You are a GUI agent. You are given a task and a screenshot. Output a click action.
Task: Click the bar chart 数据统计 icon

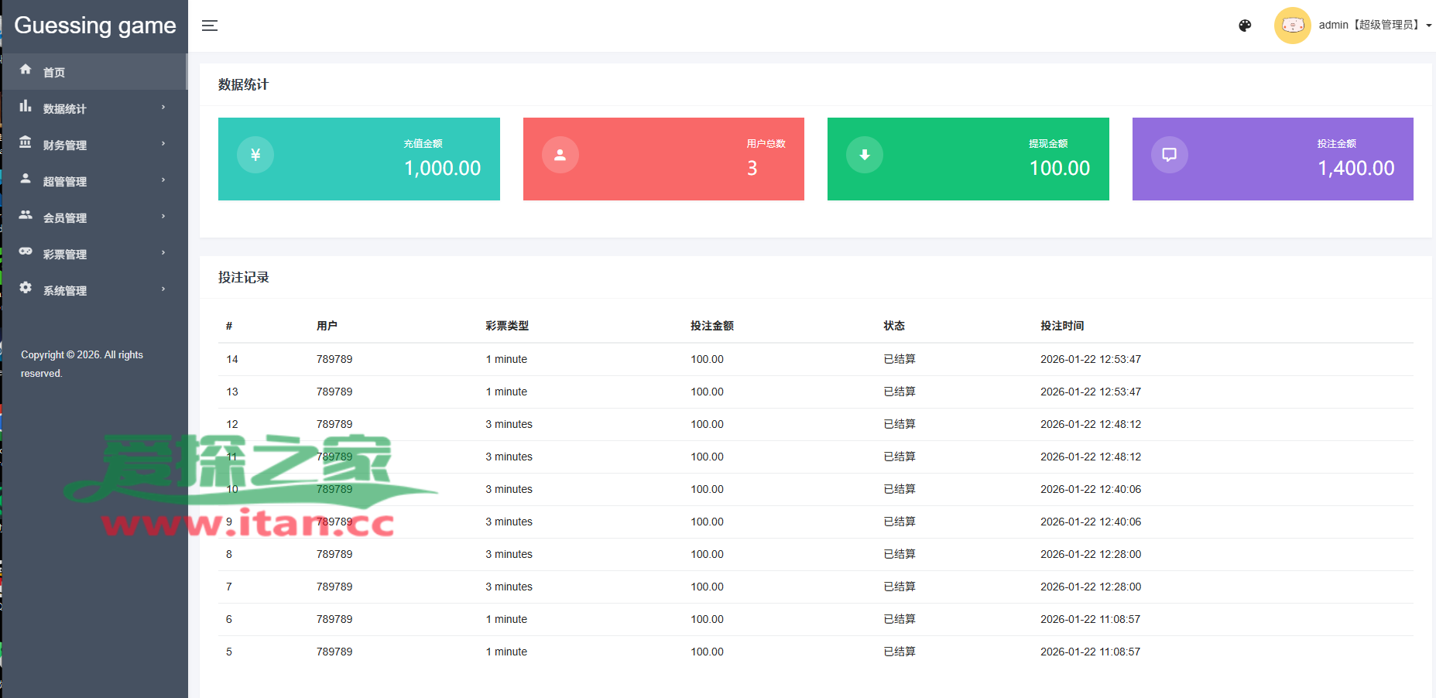26,106
